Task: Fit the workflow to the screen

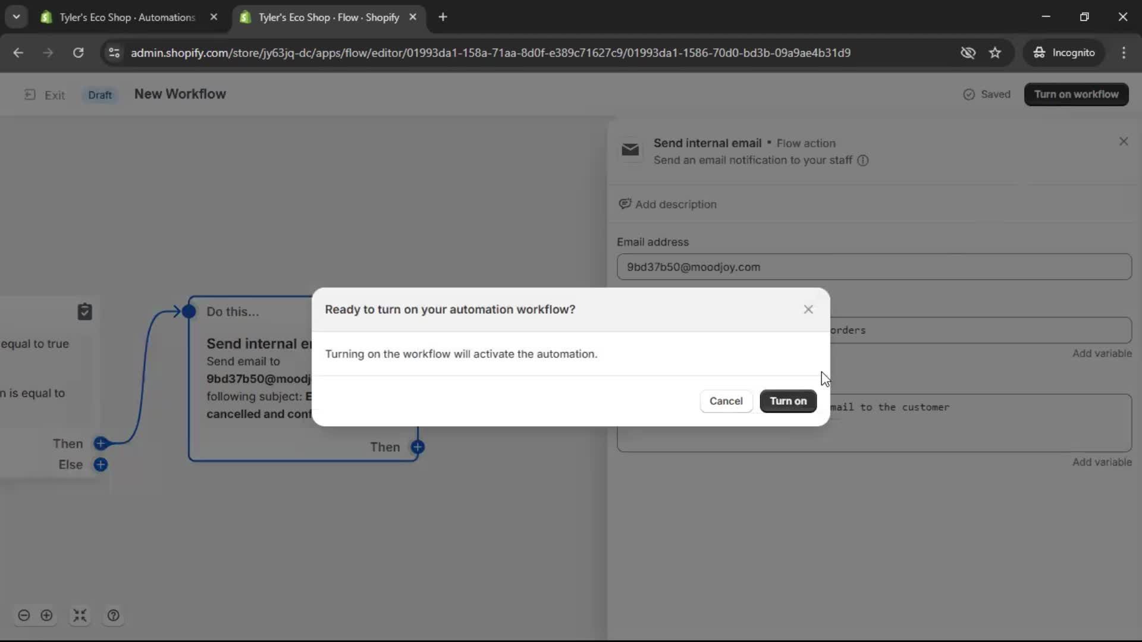Action: point(80,615)
